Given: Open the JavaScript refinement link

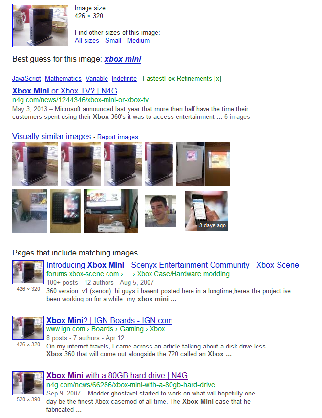Looking at the screenshot, I should tap(26, 79).
